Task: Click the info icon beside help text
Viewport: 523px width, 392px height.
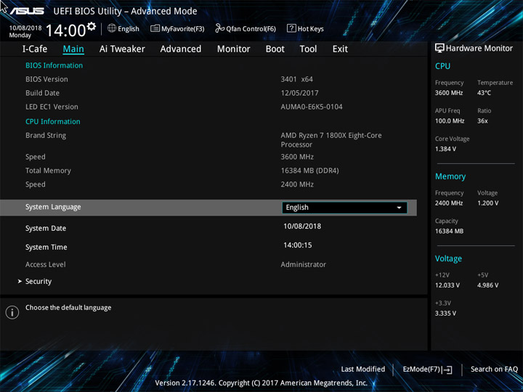Action: coord(12,312)
